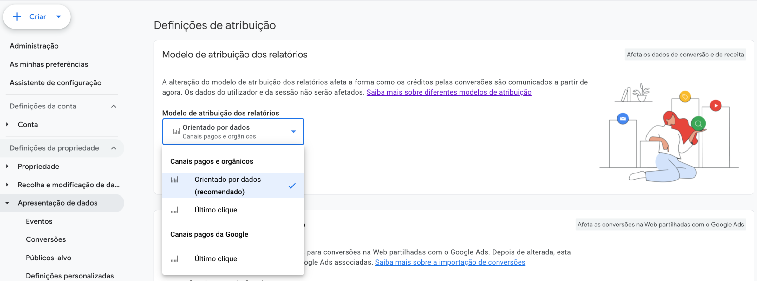Click the green search icon in illustration

pos(698,123)
